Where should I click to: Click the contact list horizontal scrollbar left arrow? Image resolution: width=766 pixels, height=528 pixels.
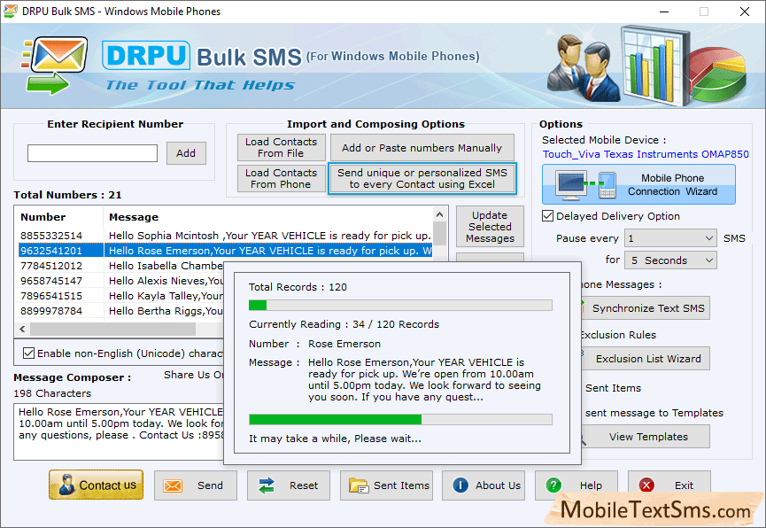coord(22,329)
